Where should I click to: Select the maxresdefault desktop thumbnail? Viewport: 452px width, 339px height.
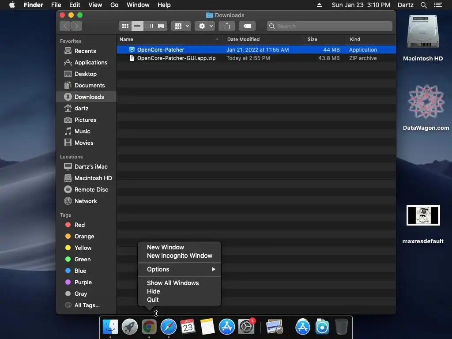click(423, 215)
